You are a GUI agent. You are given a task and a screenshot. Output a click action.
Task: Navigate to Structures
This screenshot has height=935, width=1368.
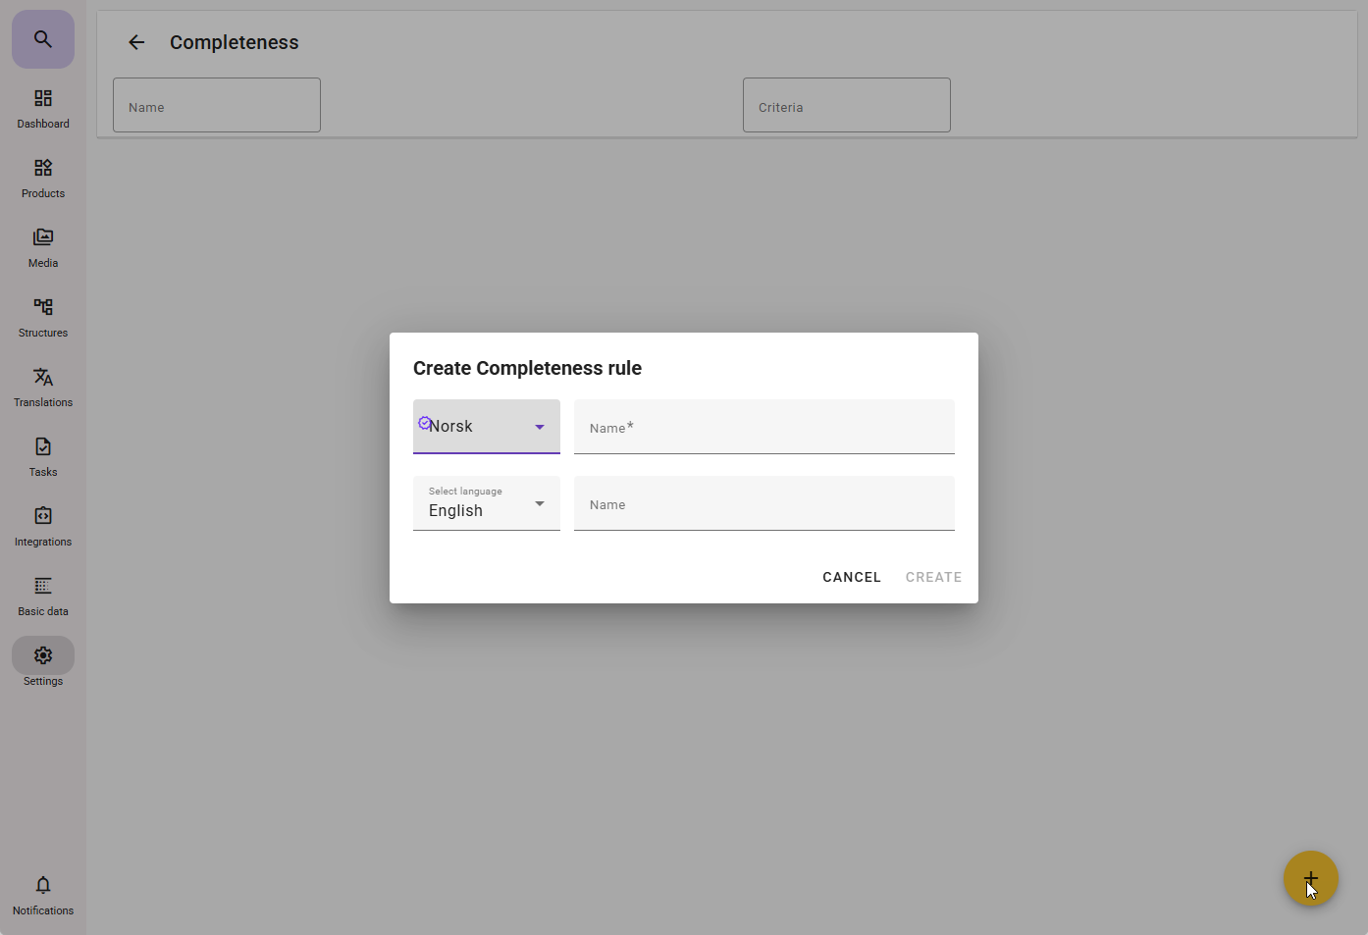[x=43, y=318]
